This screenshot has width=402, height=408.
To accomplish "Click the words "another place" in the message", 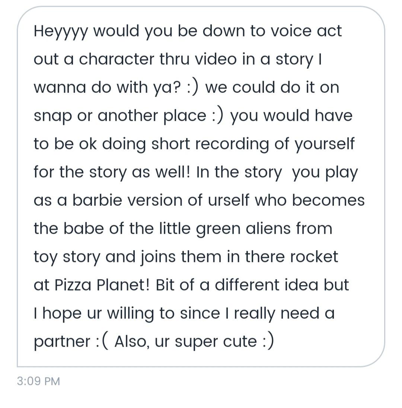I will (151, 116).
